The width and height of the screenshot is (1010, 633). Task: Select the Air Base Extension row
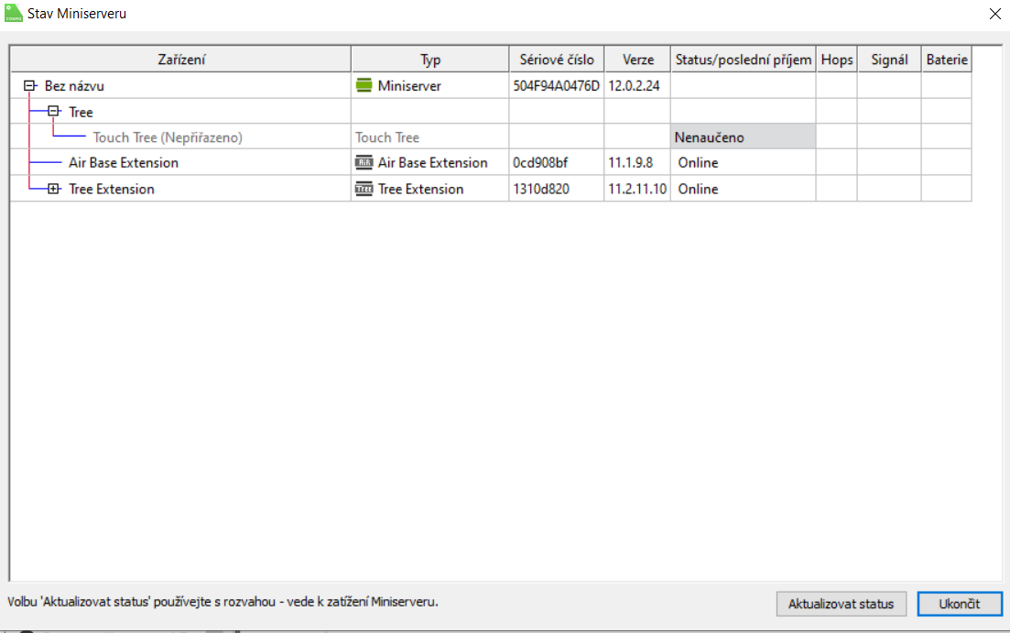[124, 163]
